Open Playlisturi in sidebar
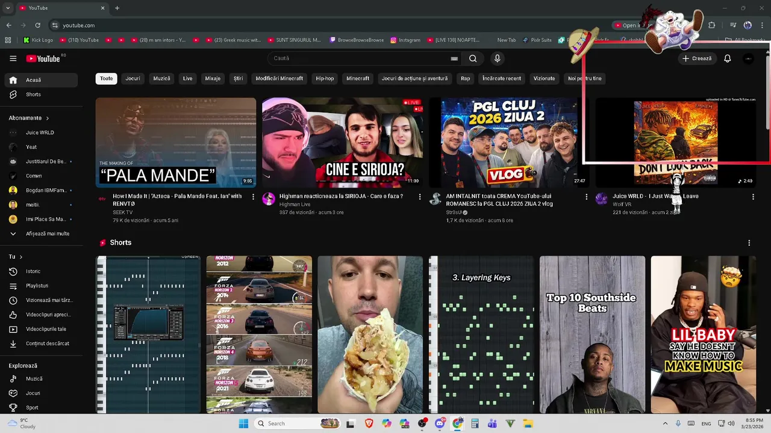The width and height of the screenshot is (771, 433). (41, 286)
